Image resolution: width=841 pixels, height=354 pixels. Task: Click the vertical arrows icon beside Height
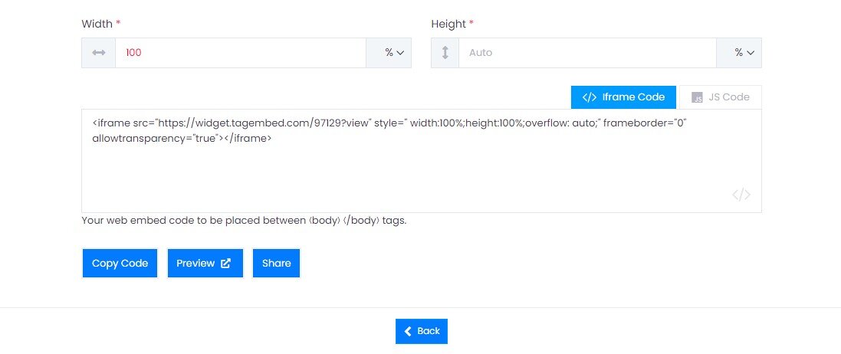click(445, 53)
